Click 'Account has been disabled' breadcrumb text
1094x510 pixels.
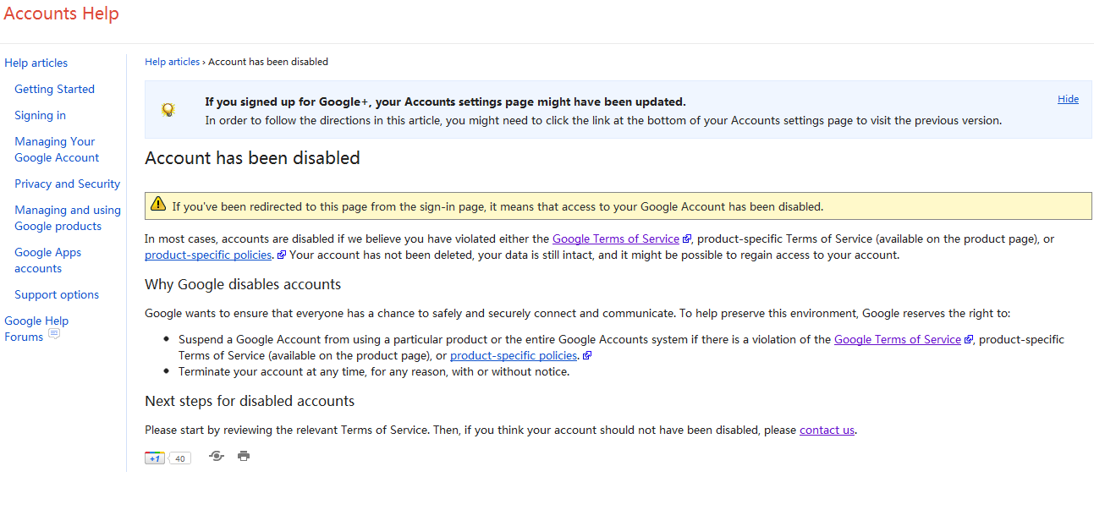tap(268, 62)
